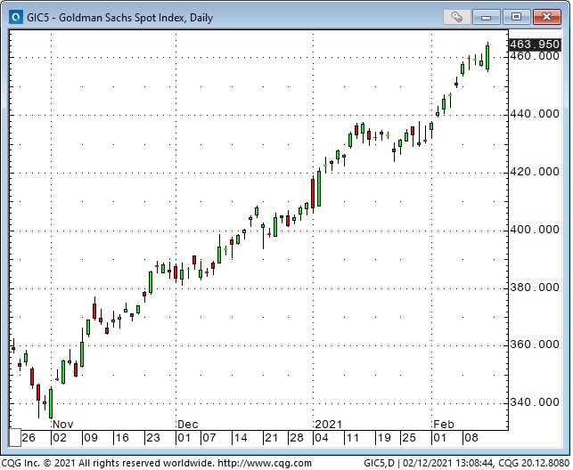Close the GIC5 chart window
This screenshot has width=573, height=470.
pos(546,17)
